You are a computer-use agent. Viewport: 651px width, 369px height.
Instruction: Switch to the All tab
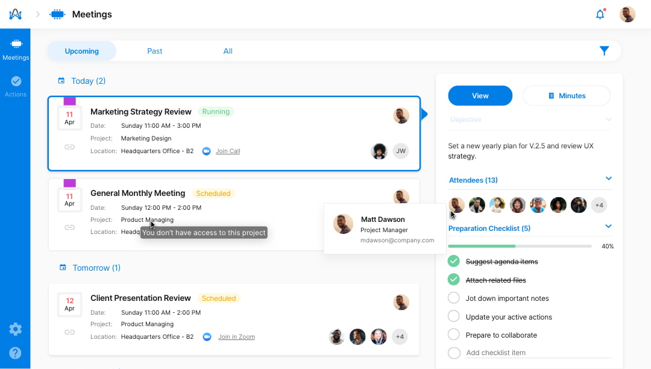click(x=228, y=51)
